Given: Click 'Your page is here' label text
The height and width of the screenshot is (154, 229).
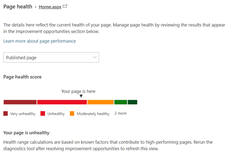Looking at the screenshot, I should coord(78,91).
